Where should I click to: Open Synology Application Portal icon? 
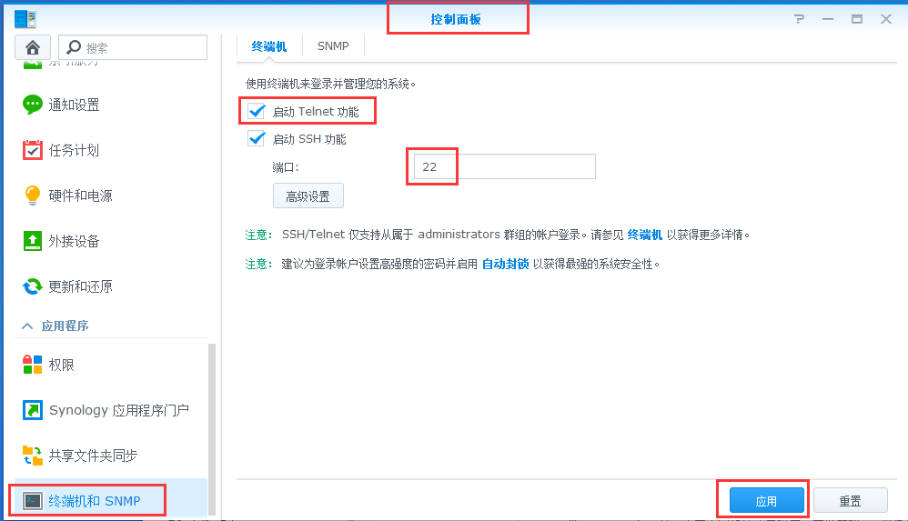coord(33,410)
